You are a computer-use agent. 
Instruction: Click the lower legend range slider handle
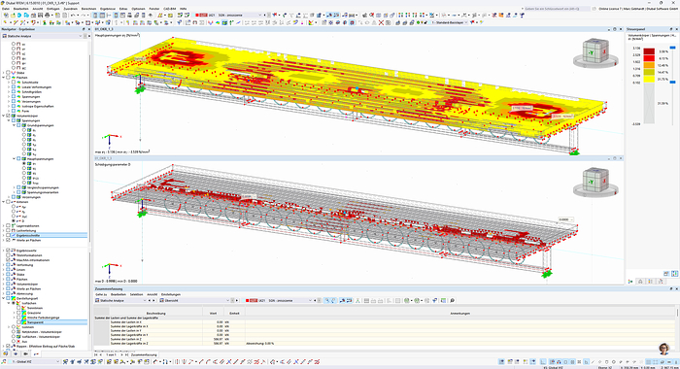click(673, 82)
